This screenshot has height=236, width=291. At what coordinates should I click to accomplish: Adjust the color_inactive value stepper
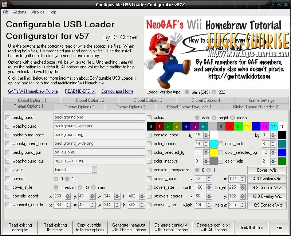(206, 161)
